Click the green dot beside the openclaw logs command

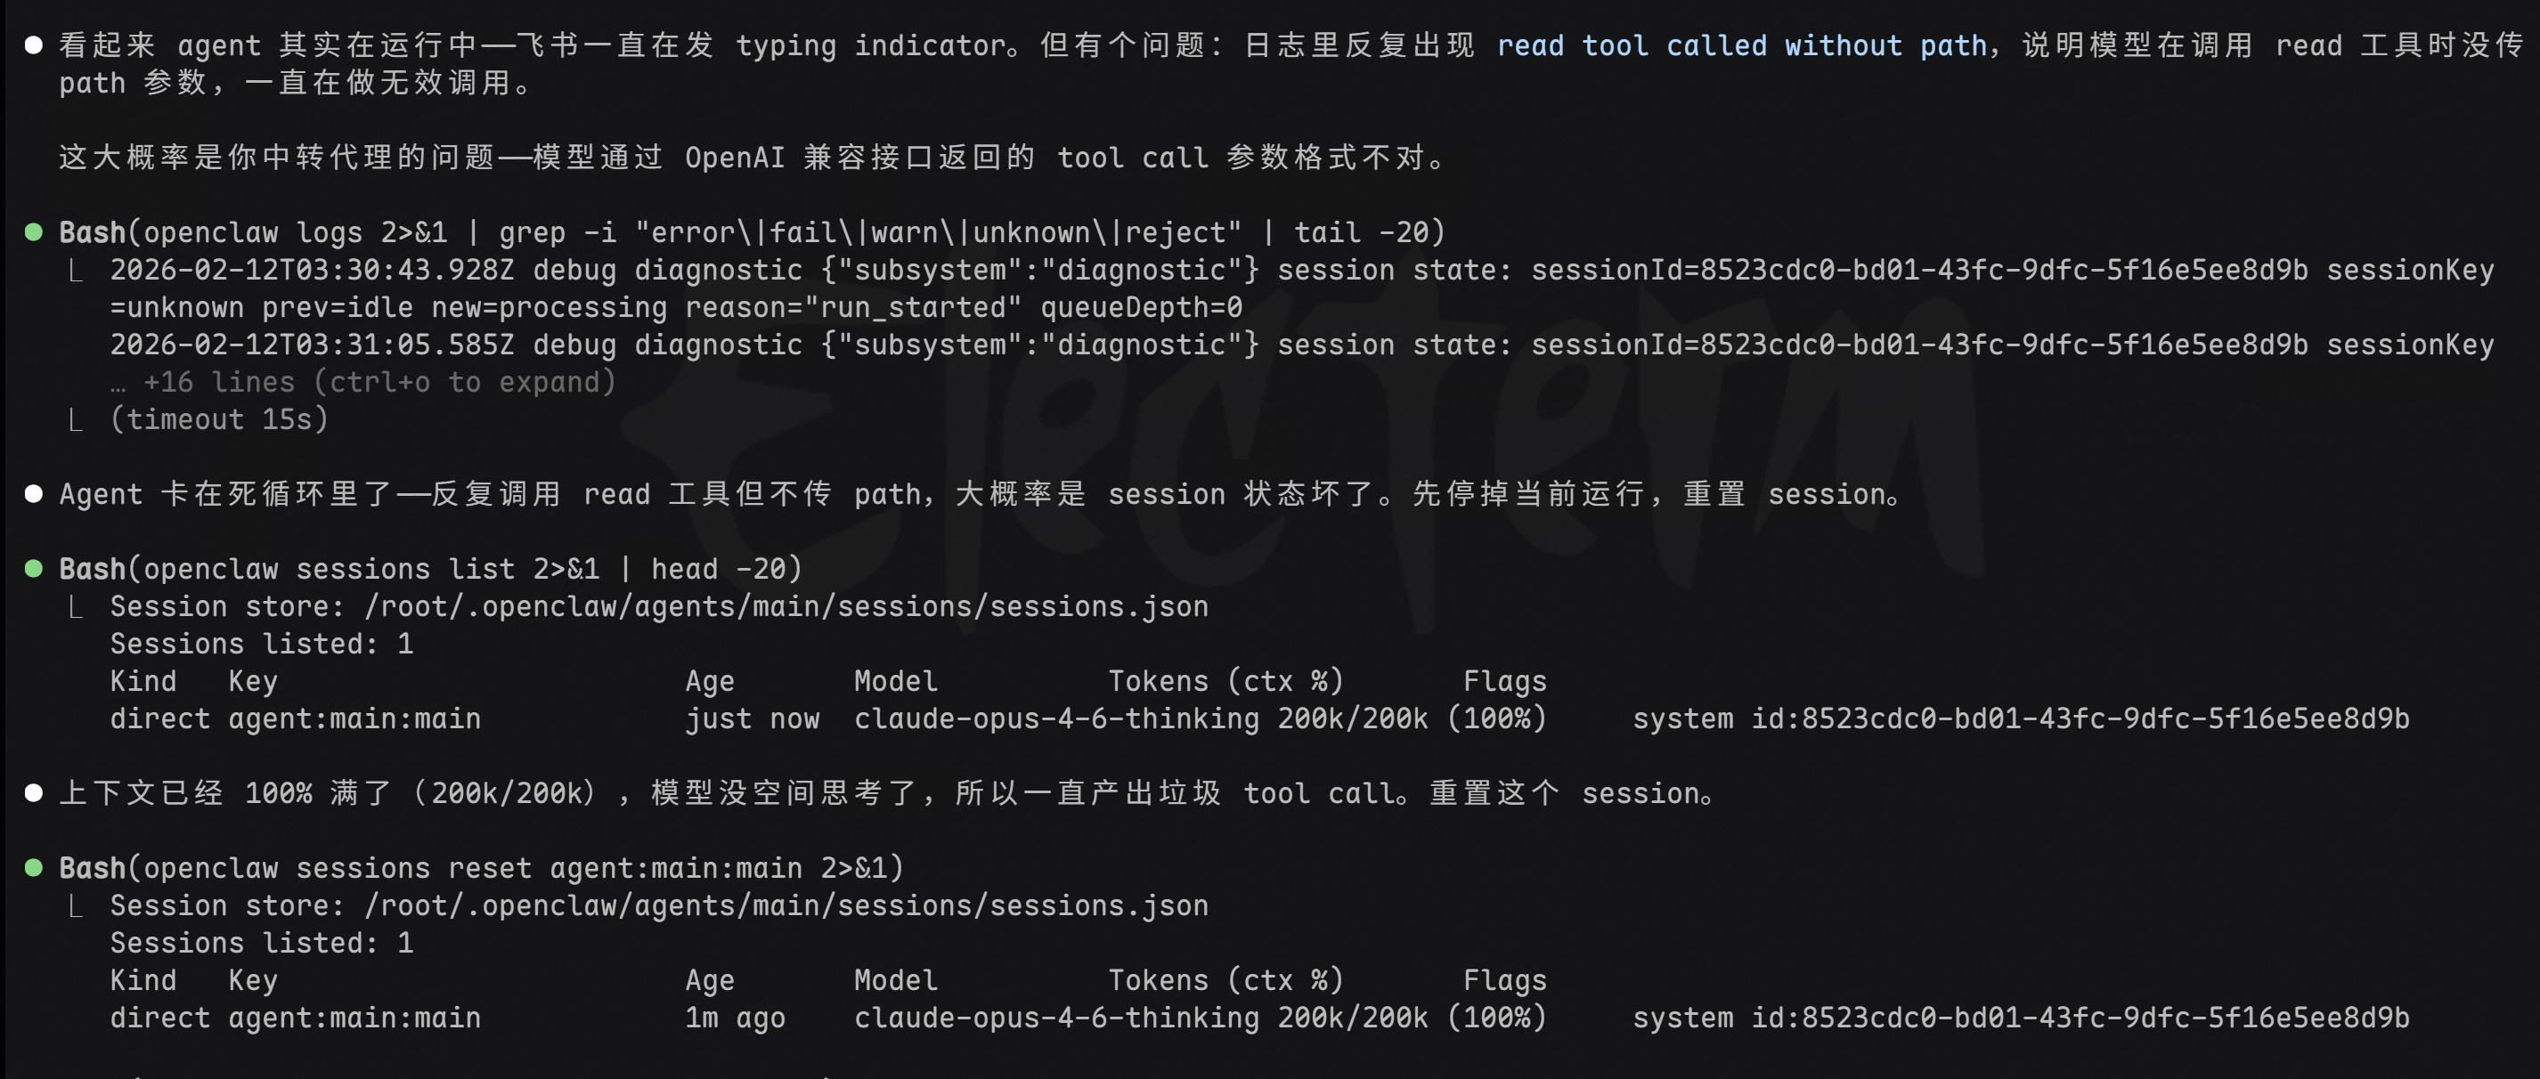coord(34,232)
